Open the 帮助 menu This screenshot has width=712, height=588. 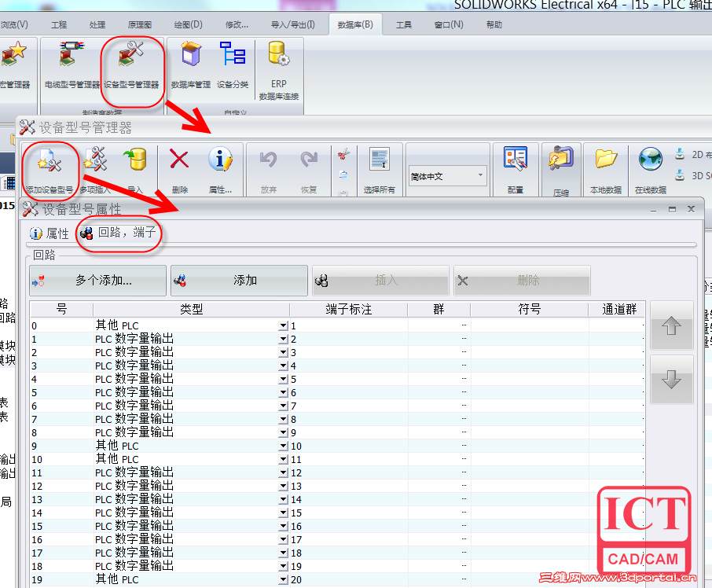pos(494,24)
